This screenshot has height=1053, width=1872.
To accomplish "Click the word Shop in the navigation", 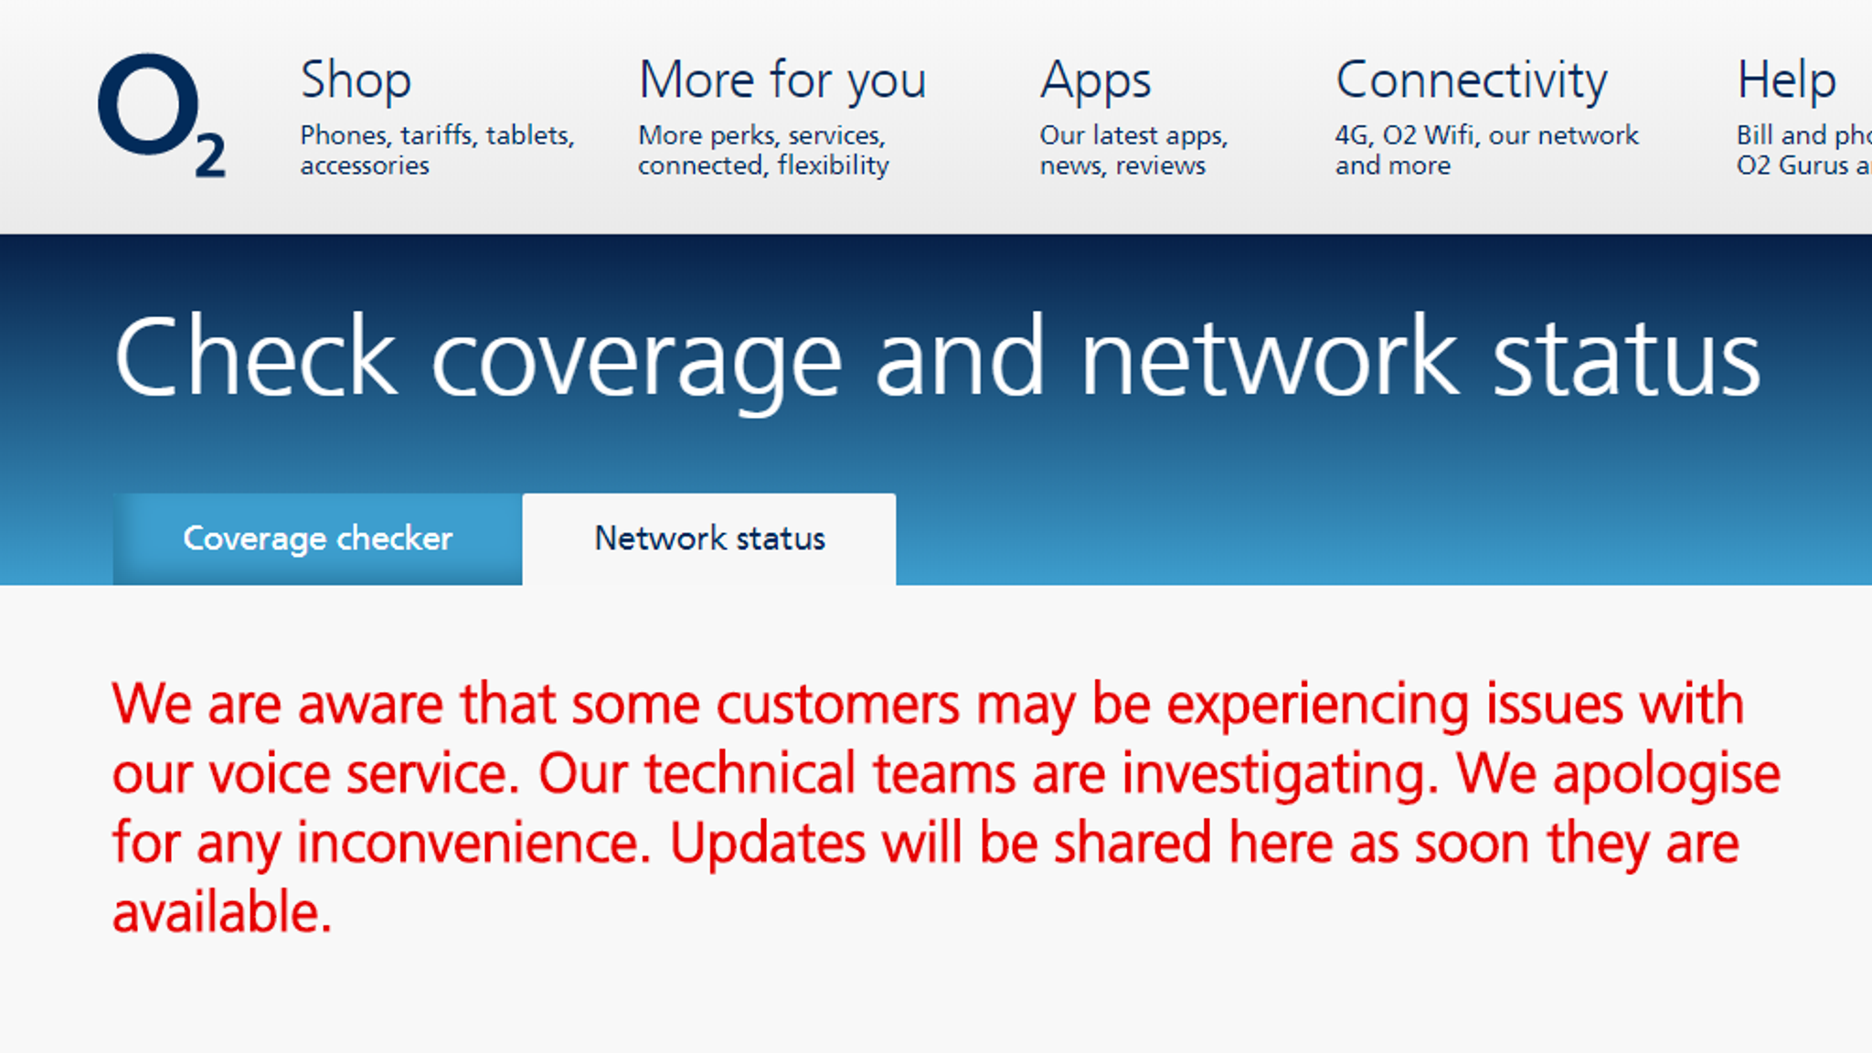I will pyautogui.click(x=356, y=80).
